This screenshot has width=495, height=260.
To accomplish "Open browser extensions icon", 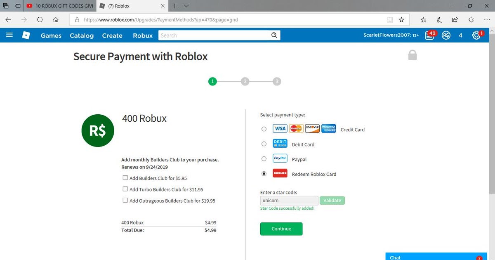I will point(471,19).
